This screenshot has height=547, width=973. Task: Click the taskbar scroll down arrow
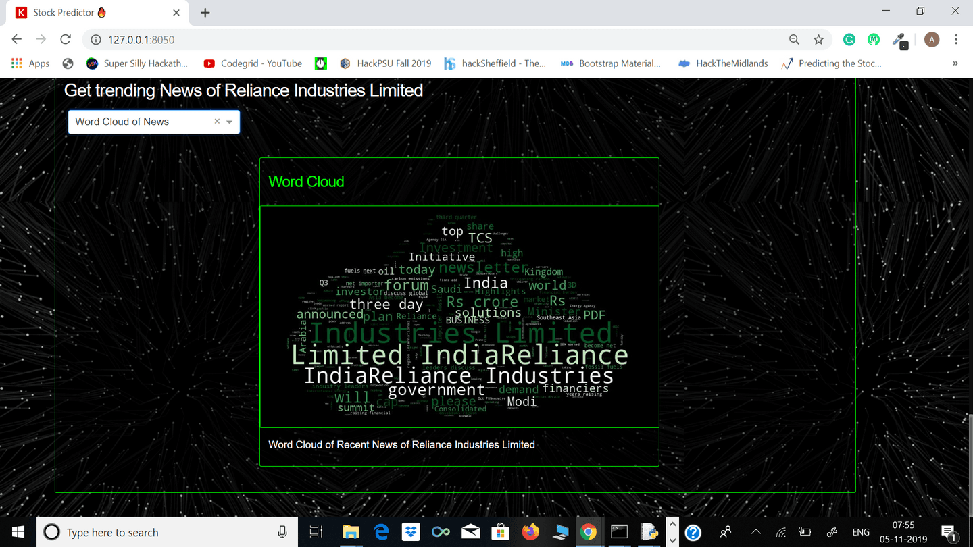coord(672,540)
